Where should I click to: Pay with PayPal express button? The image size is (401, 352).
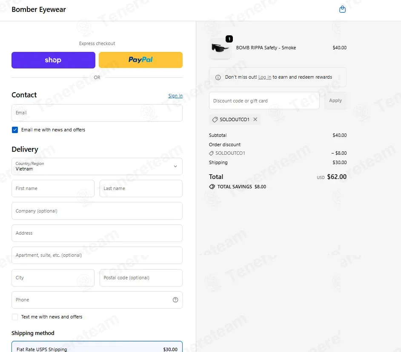[140, 60]
